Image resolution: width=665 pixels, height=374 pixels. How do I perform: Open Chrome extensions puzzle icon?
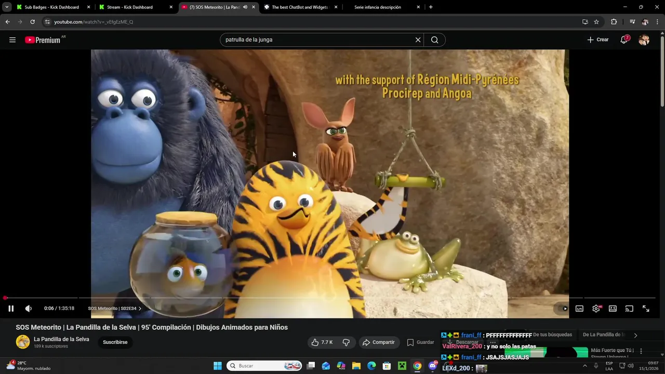point(614,22)
